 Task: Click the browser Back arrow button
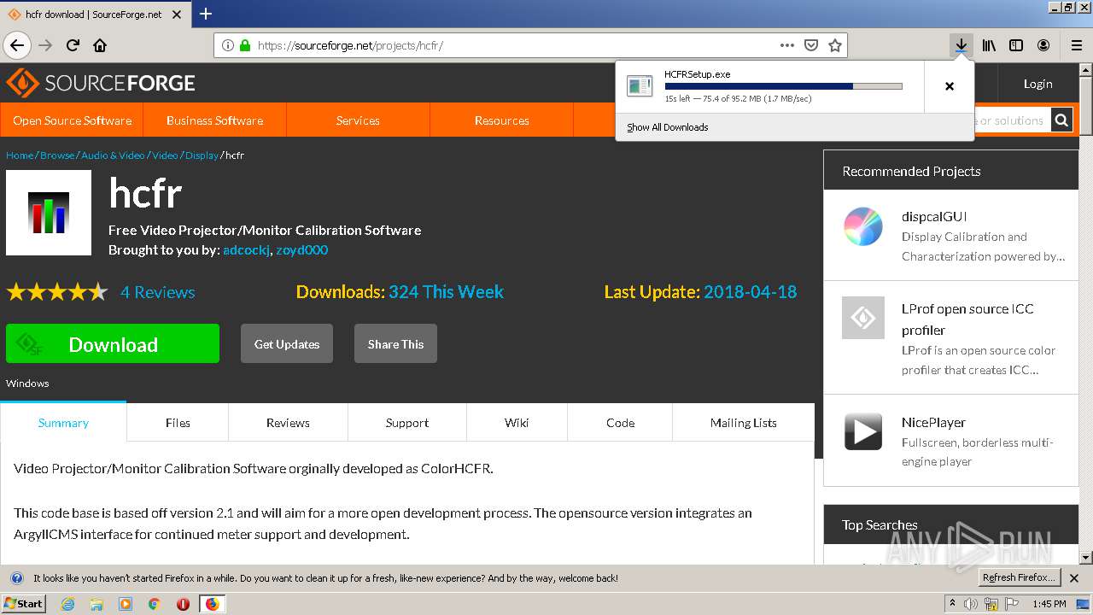[17, 45]
